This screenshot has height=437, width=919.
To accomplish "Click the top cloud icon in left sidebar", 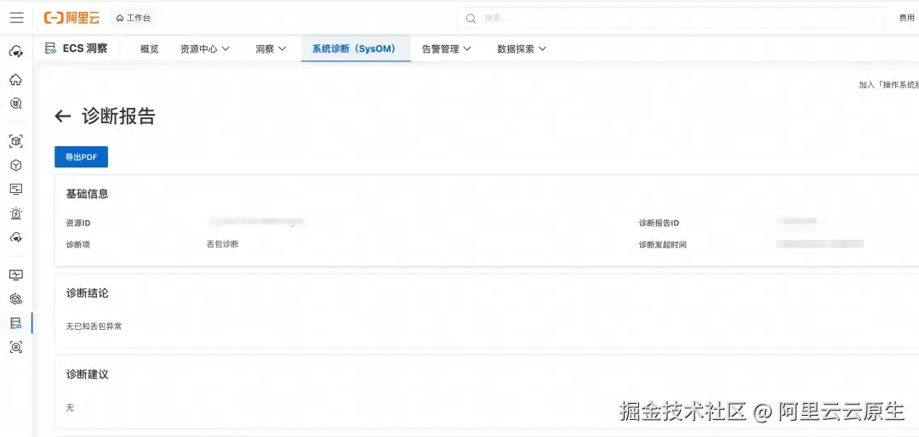I will coord(16,52).
